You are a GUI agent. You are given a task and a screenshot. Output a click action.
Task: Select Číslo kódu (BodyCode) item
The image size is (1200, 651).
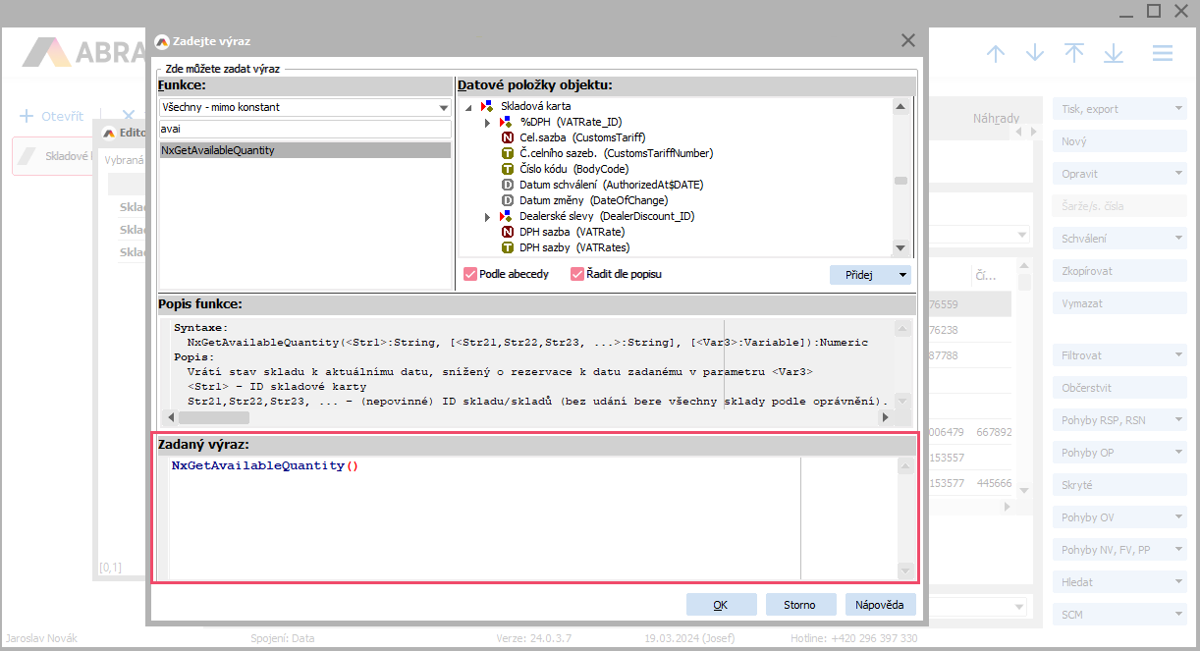573,169
